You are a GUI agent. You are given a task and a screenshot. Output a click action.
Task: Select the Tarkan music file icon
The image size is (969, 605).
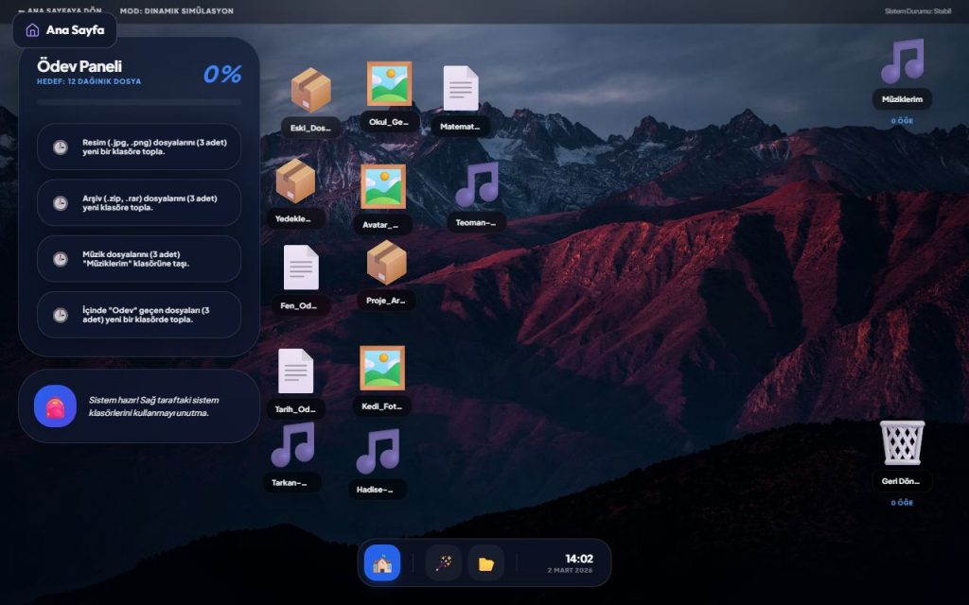[291, 444]
